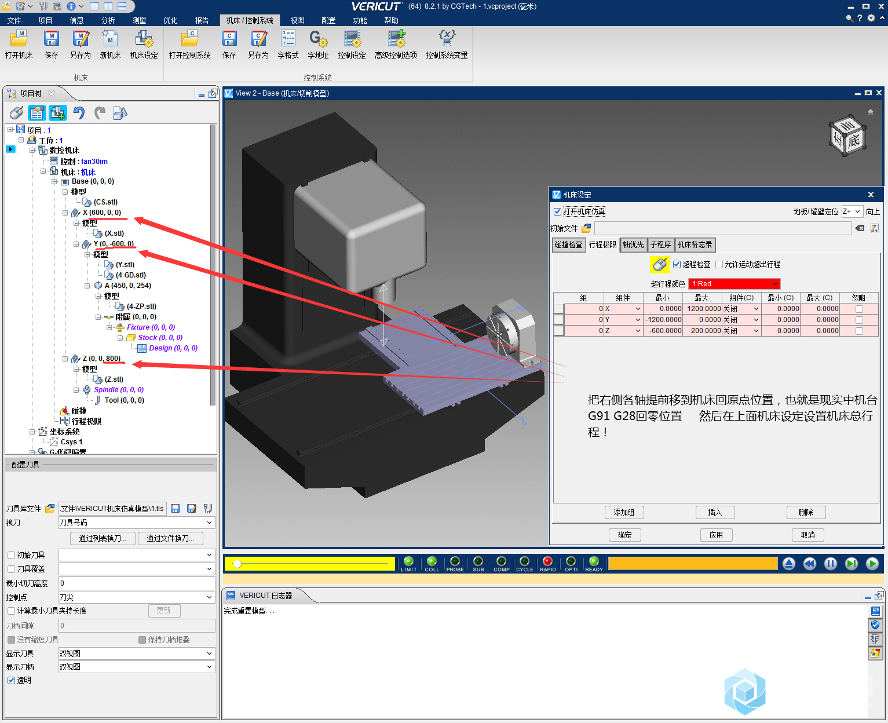The image size is (888, 723).
Task: Click 确定 in 机床设定 dialog
Action: pyautogui.click(x=624, y=535)
